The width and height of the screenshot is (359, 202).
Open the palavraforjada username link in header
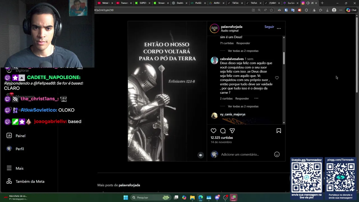231,27
